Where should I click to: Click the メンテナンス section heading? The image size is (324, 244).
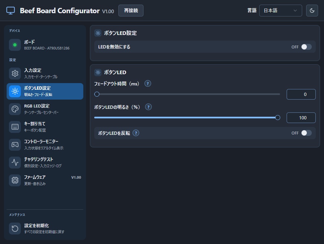pyautogui.click(x=17, y=215)
